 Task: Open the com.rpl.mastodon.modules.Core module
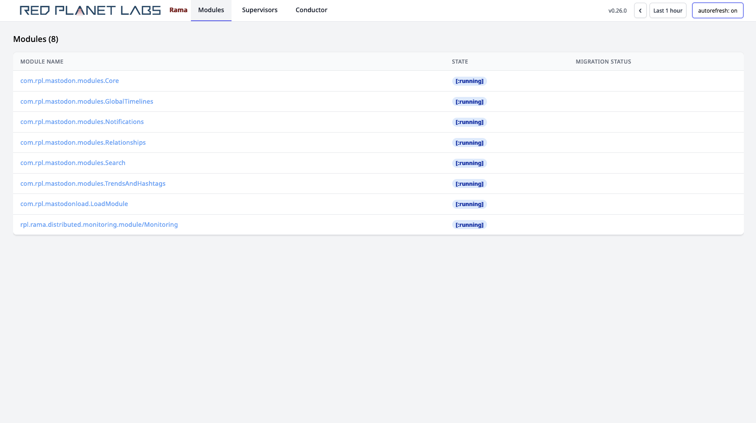click(x=70, y=81)
